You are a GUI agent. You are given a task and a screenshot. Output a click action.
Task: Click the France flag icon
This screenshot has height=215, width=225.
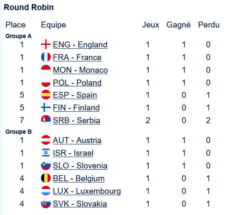(x=46, y=57)
